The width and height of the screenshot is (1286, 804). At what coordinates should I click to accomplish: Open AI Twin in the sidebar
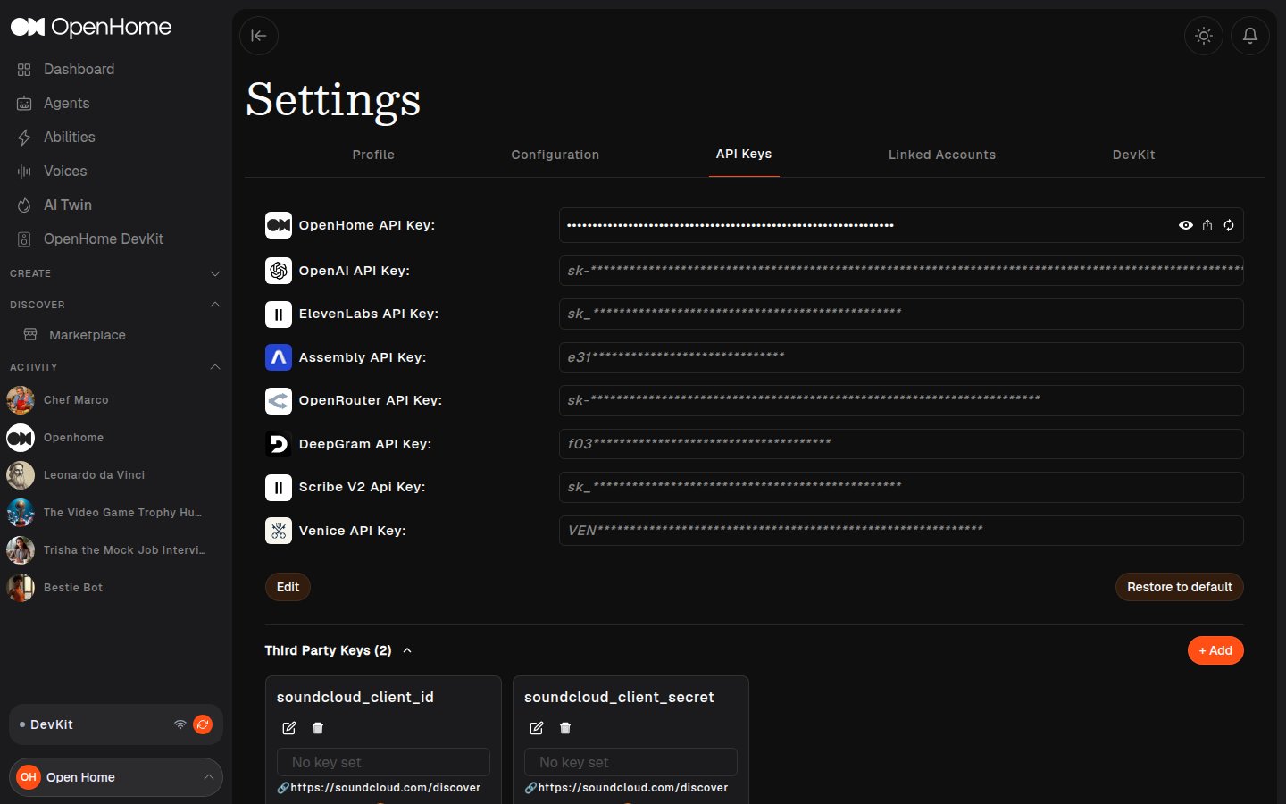pyautogui.click(x=68, y=205)
